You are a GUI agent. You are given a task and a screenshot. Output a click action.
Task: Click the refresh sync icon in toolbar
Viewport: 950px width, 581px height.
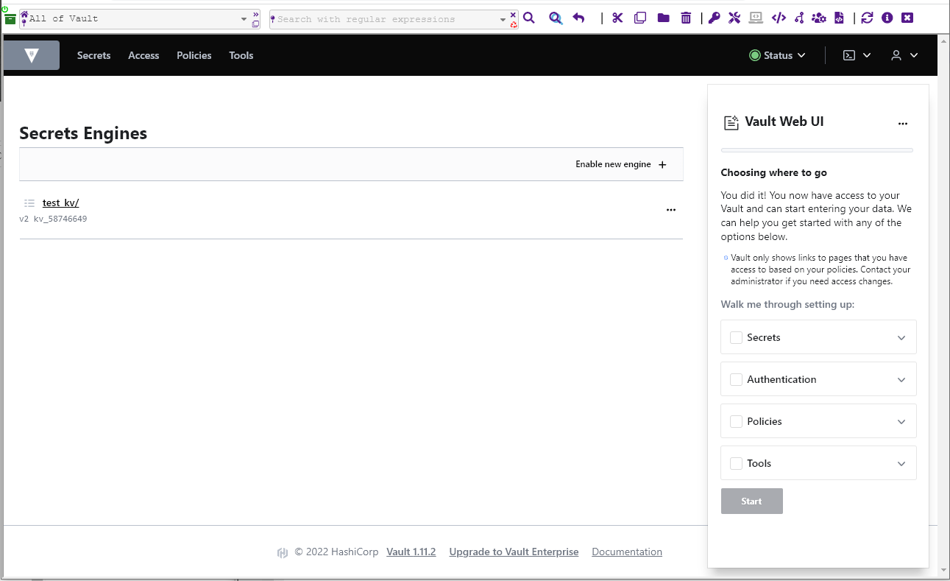tap(868, 18)
